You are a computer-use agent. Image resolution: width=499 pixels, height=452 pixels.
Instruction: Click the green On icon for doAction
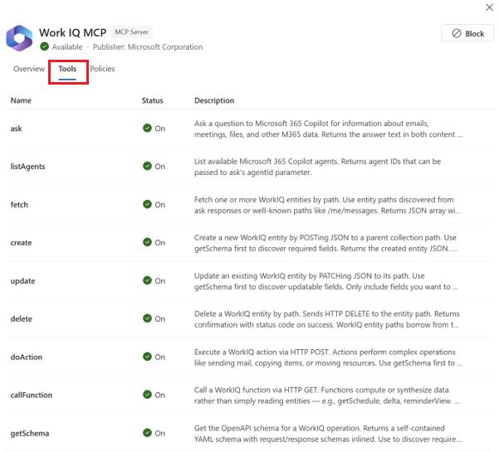pyautogui.click(x=147, y=357)
